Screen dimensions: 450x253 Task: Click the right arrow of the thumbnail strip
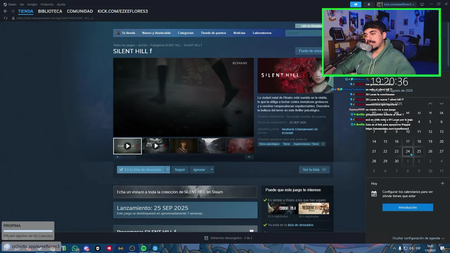click(x=249, y=157)
